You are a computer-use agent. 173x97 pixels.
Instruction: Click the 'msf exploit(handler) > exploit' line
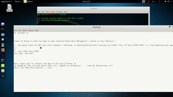(52, 15)
